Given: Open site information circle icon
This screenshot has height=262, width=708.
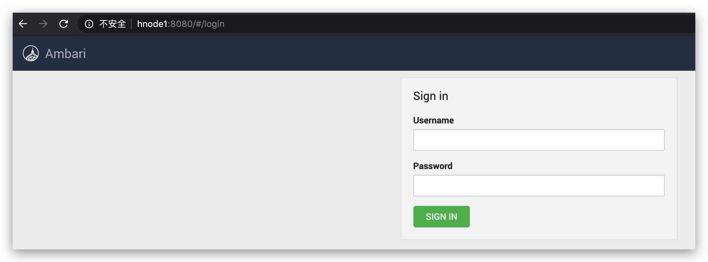Looking at the screenshot, I should pos(89,24).
